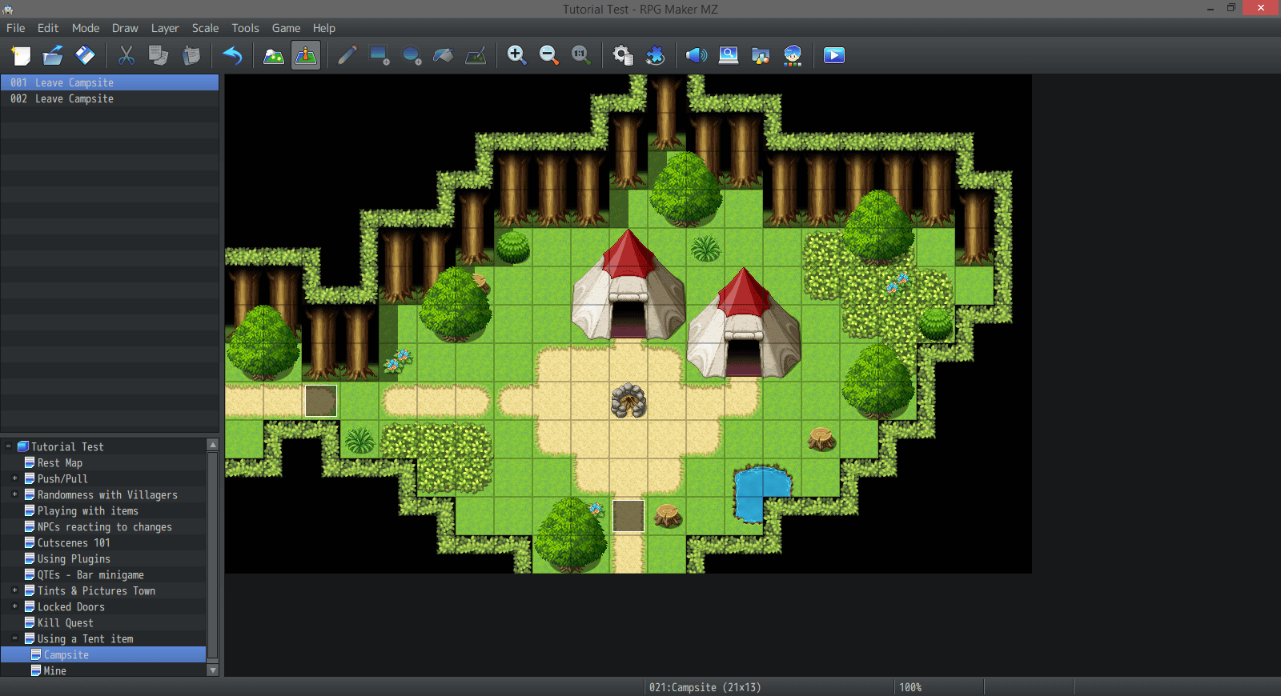Open the Plugin Manager puzzle icon
This screenshot has width=1281, height=696.
(x=655, y=55)
